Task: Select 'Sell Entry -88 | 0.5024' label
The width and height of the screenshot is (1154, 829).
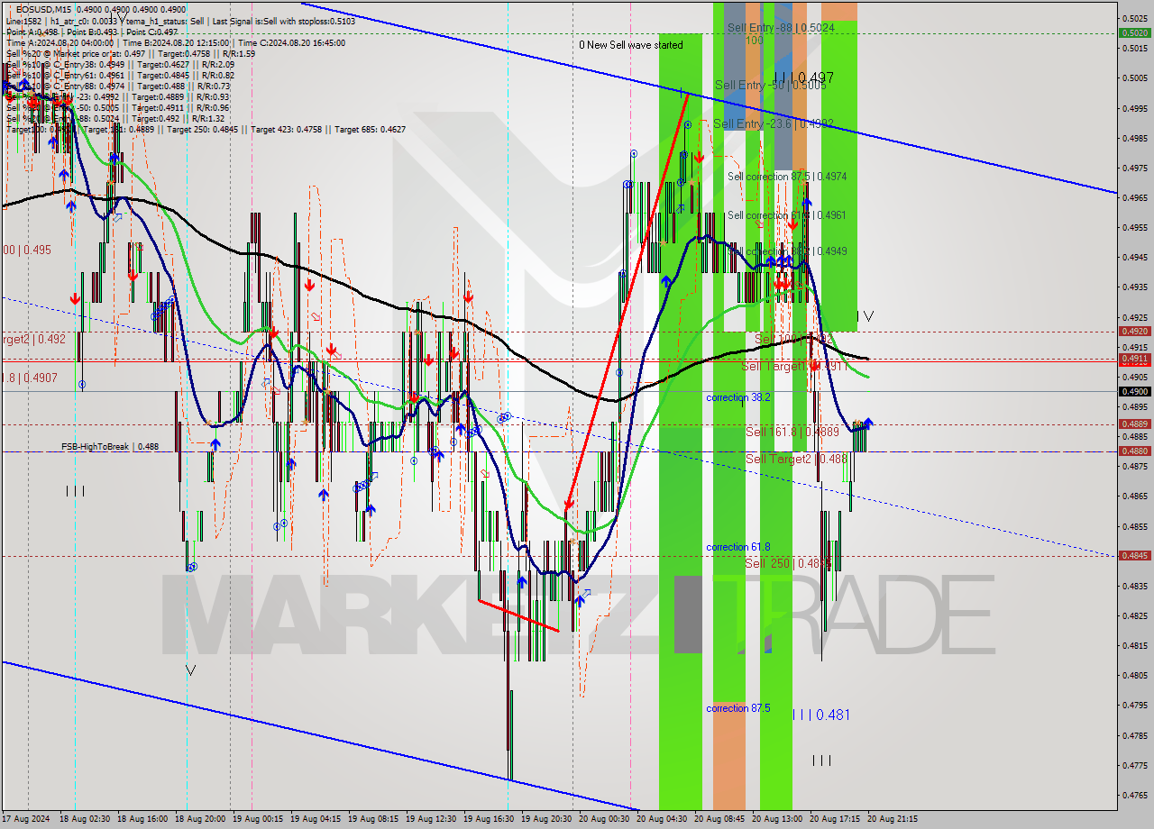Action: (781, 28)
